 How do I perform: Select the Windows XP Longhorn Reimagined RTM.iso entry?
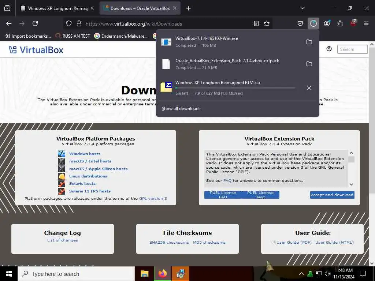[230, 88]
